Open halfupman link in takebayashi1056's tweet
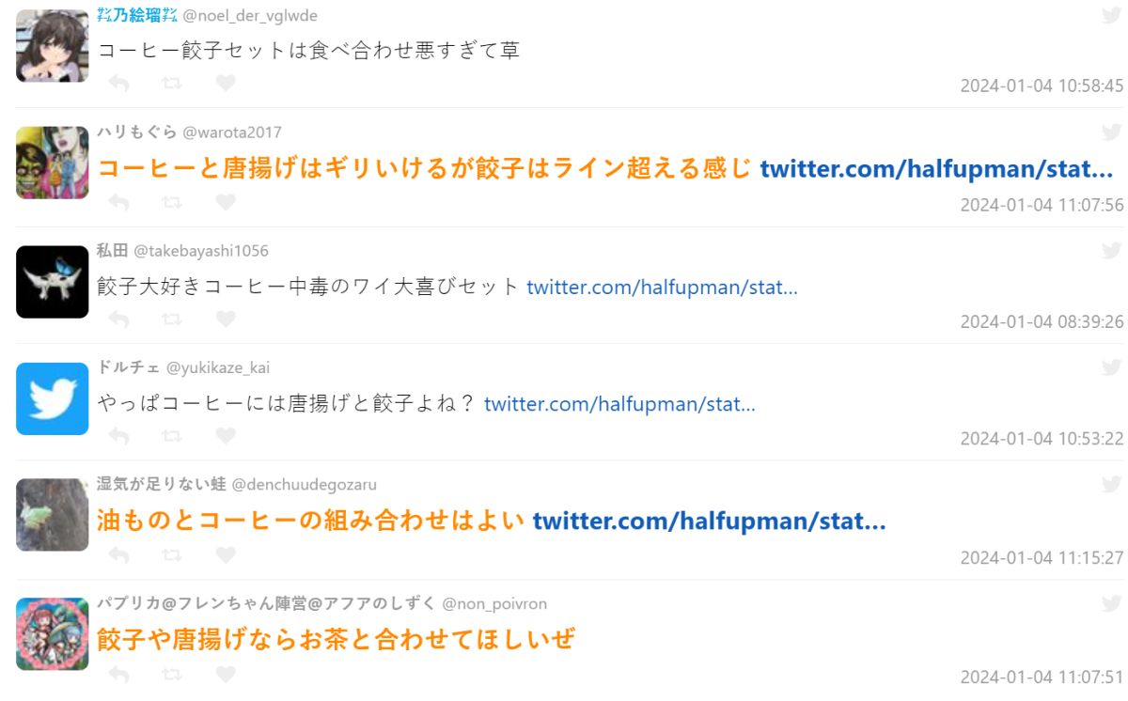Viewport: 1128px width, 701px height. 662,287
